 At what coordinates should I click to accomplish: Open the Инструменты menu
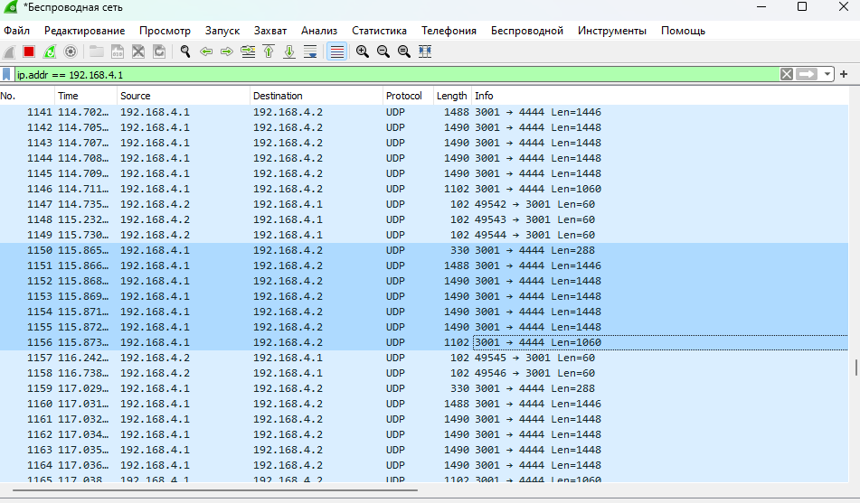coord(612,31)
